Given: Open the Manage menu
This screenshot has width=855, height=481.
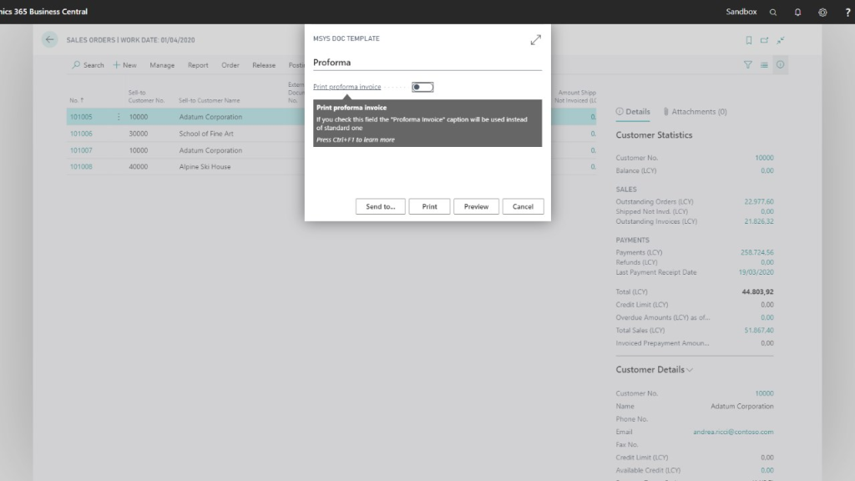Looking at the screenshot, I should pyautogui.click(x=162, y=65).
